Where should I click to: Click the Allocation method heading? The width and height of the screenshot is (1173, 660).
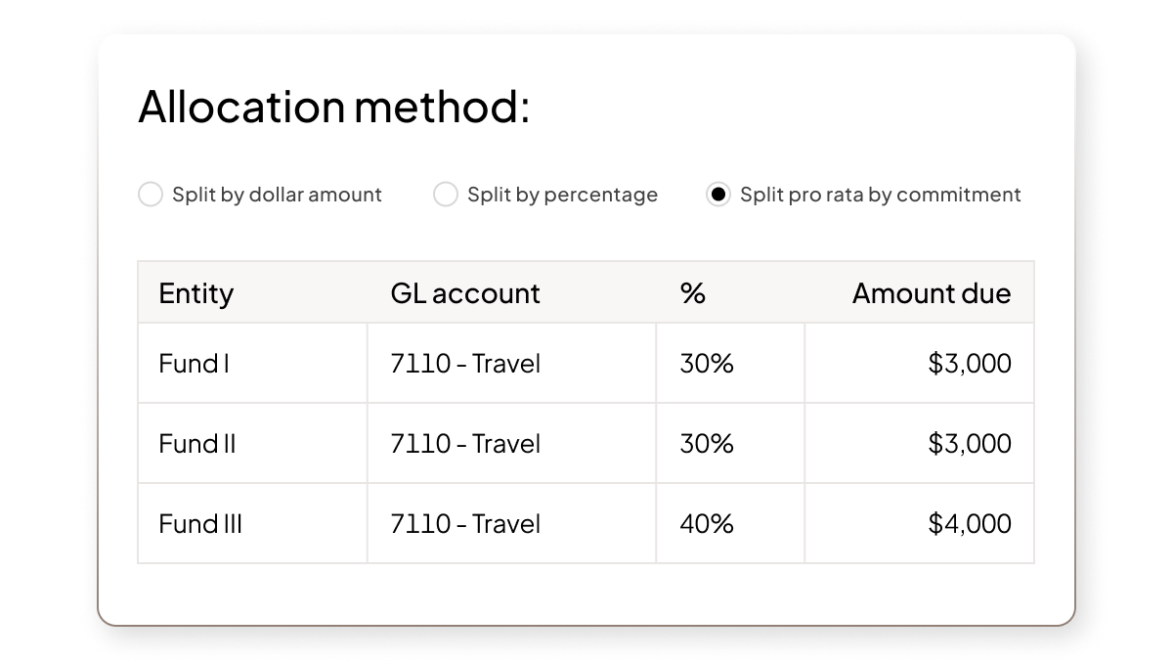(334, 106)
